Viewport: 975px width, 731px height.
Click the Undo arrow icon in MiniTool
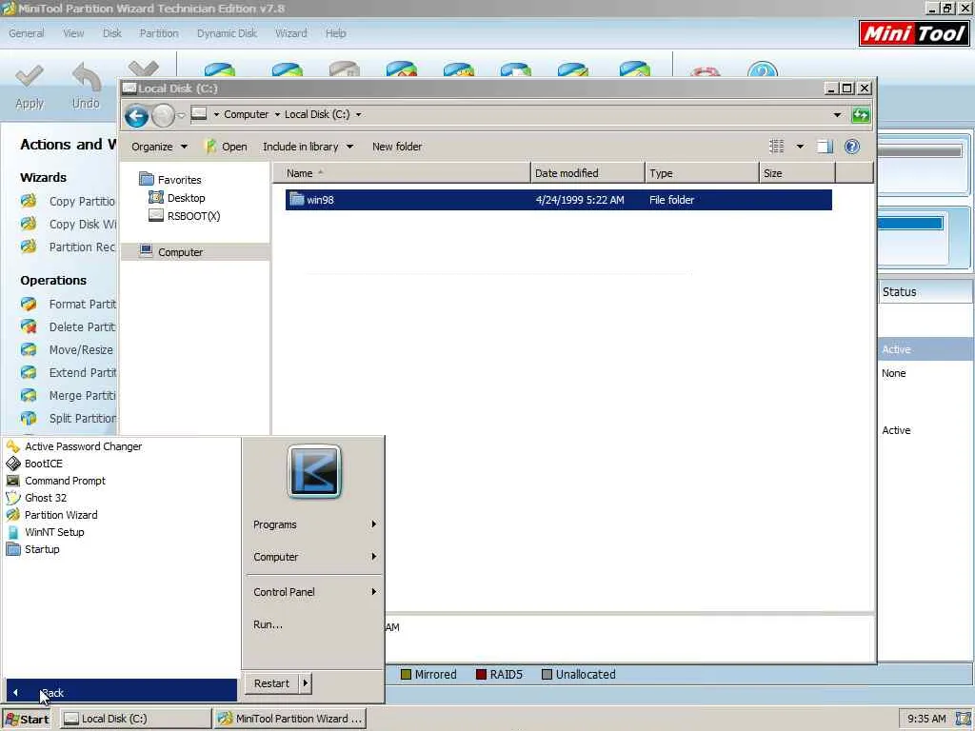tap(86, 77)
